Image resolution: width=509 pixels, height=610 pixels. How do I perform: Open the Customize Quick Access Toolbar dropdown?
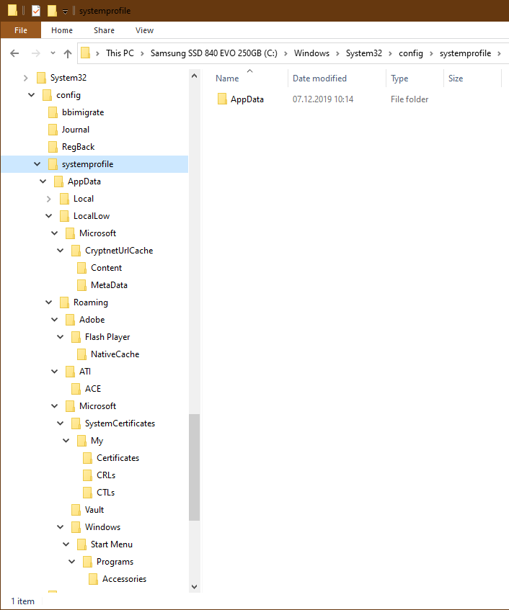click(x=65, y=12)
